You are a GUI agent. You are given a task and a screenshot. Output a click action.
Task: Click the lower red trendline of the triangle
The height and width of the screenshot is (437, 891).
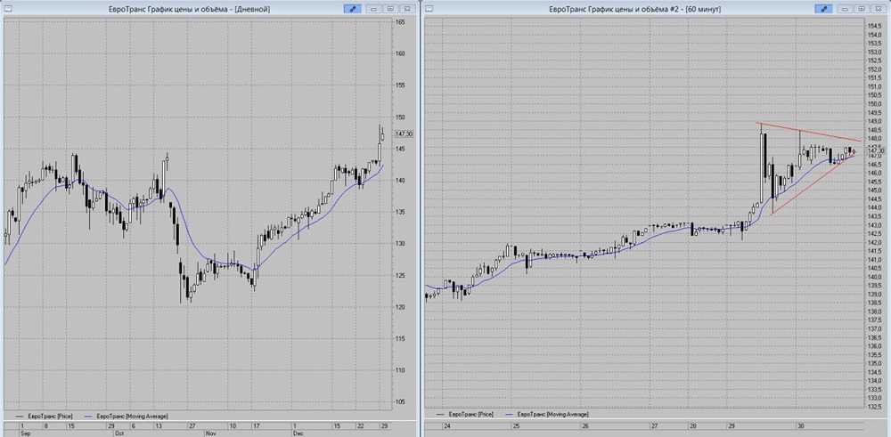point(813,184)
